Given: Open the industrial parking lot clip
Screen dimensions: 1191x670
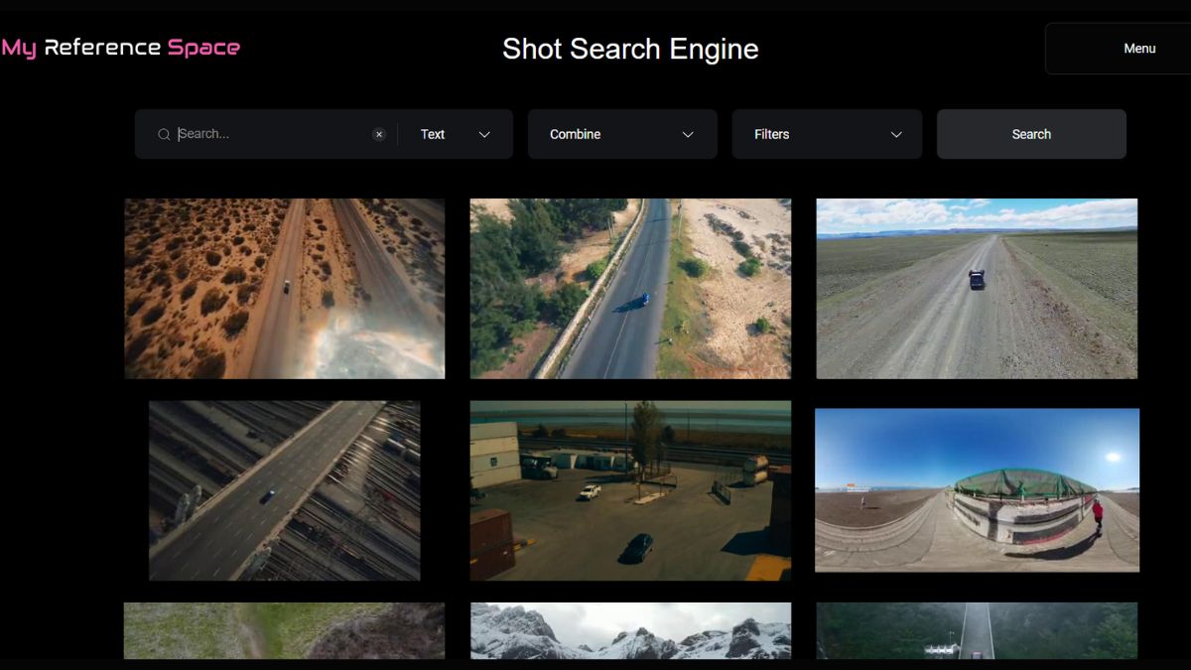Looking at the screenshot, I should click(x=630, y=489).
